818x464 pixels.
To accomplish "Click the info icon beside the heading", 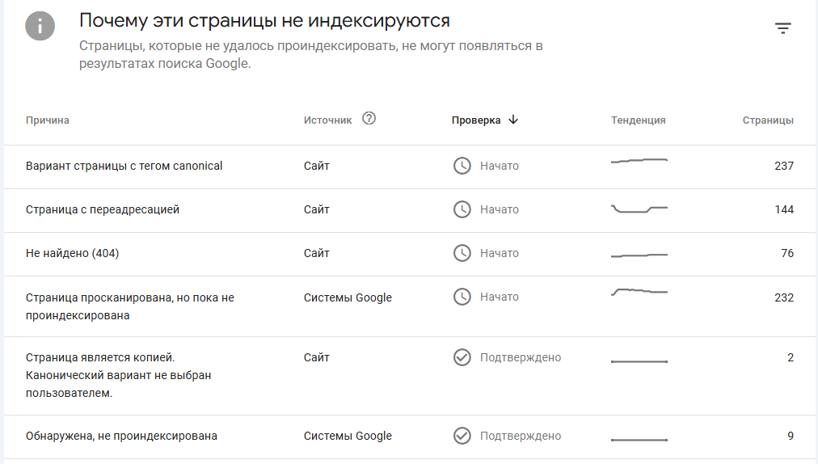I will coord(40,27).
